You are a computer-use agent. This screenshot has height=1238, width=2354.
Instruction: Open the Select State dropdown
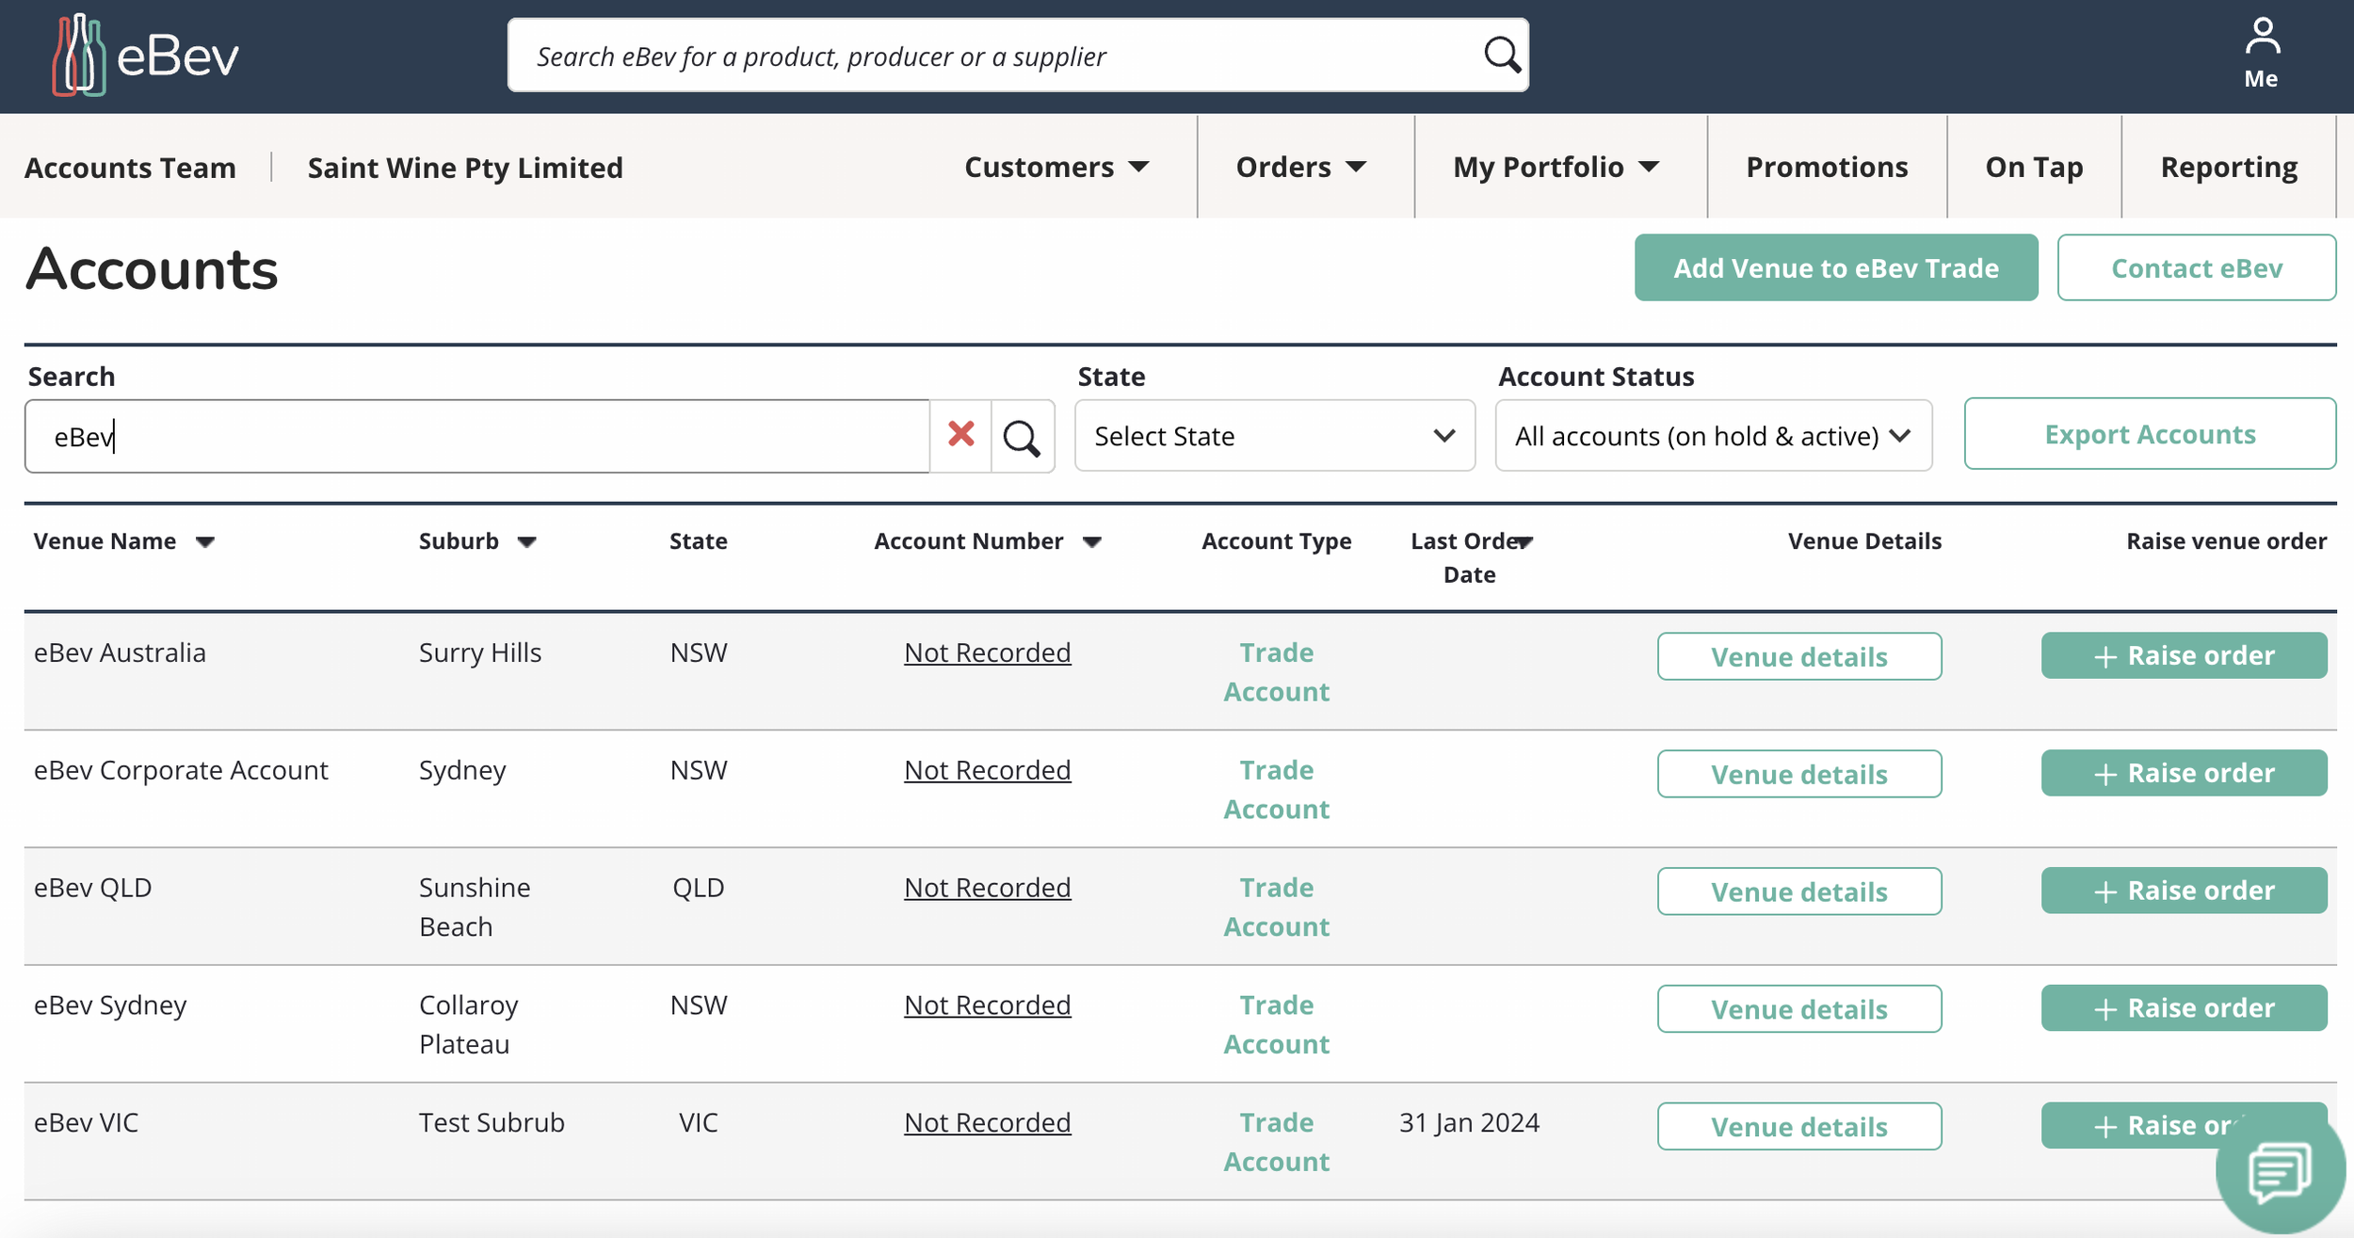[x=1274, y=436]
